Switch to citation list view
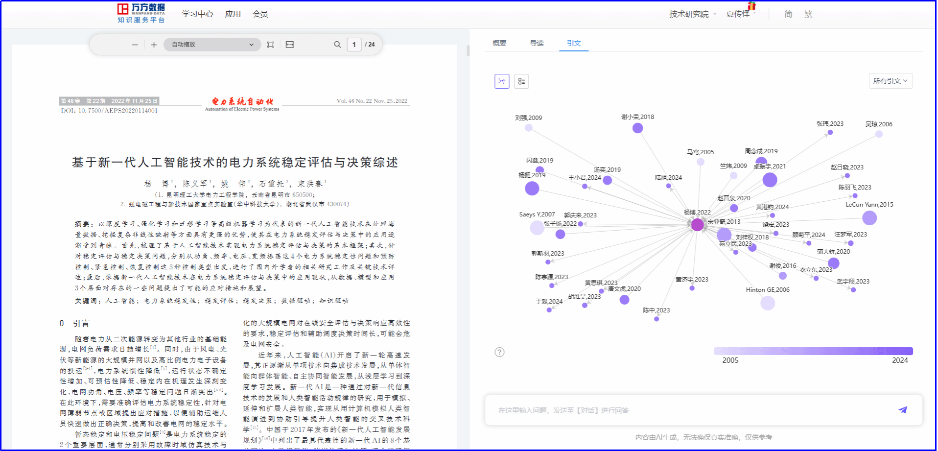The width and height of the screenshot is (938, 451). coord(521,81)
